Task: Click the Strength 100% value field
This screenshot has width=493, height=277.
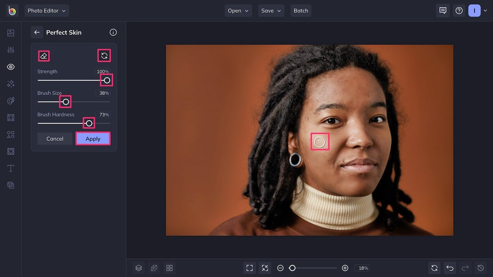Action: click(103, 71)
